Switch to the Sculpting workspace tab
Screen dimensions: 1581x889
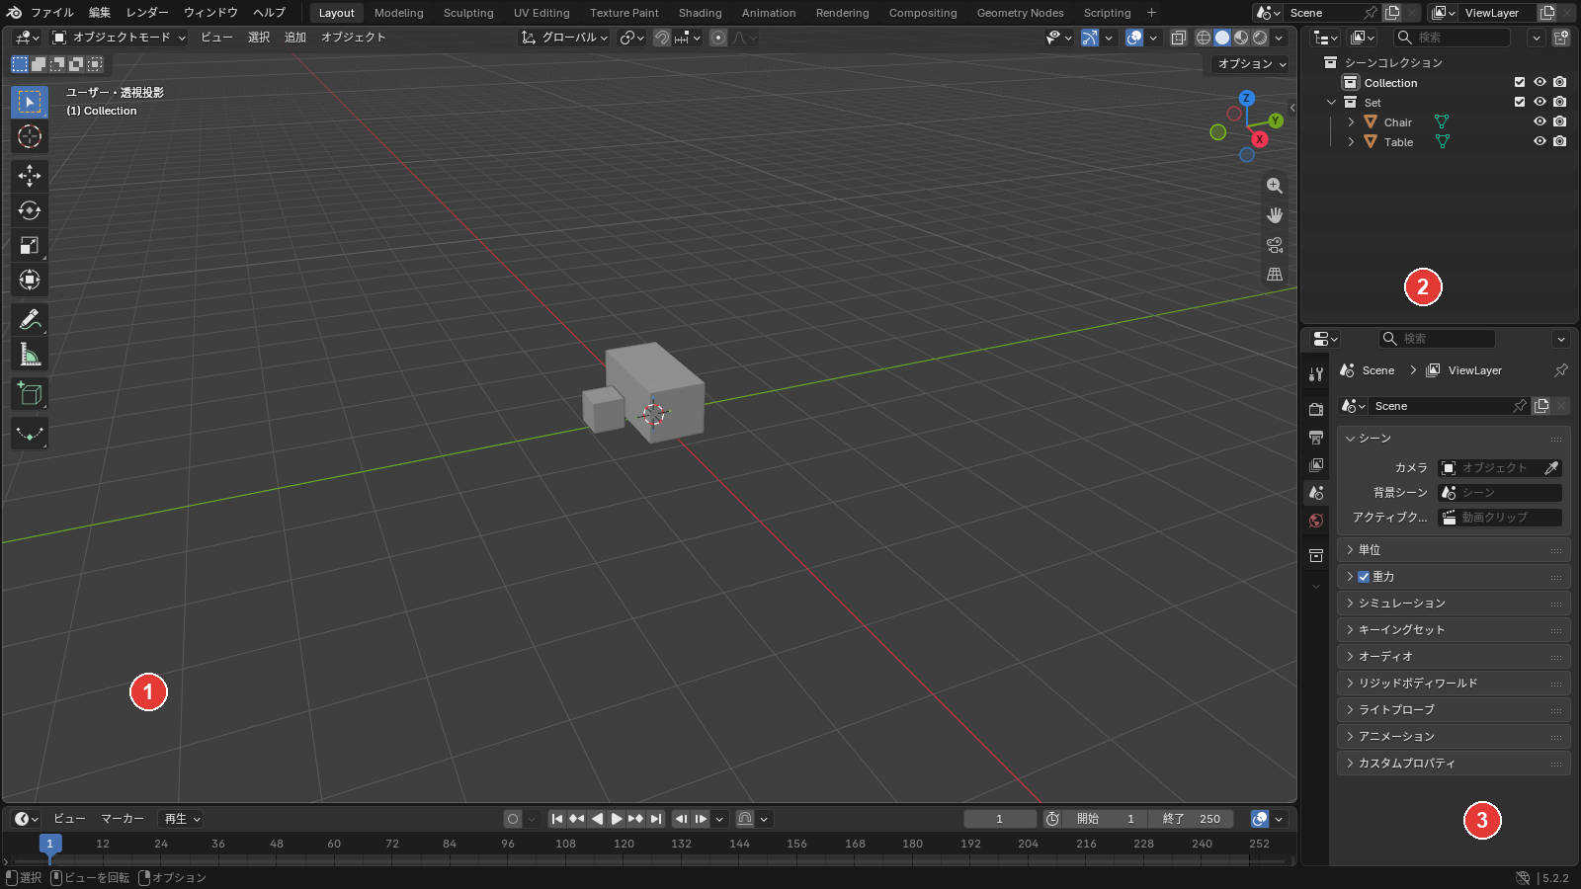(x=468, y=13)
